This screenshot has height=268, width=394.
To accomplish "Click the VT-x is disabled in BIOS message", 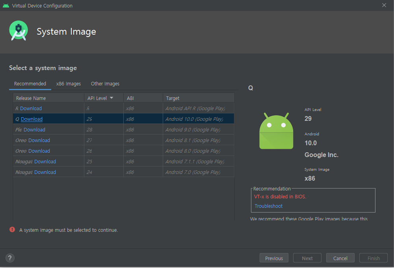I will 280,196.
